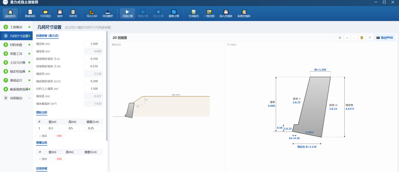The height and width of the screenshot is (172, 399).
Task: Click 墙底宽 field showing 2.136
Action: click(x=93, y=74)
